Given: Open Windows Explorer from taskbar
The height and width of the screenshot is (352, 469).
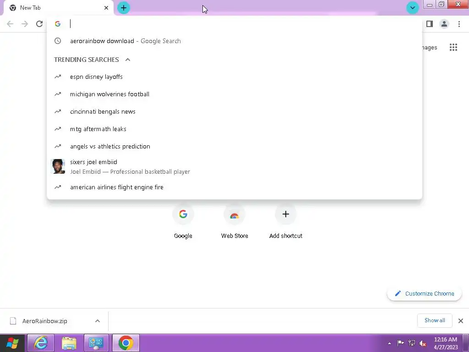Looking at the screenshot, I should click(69, 343).
